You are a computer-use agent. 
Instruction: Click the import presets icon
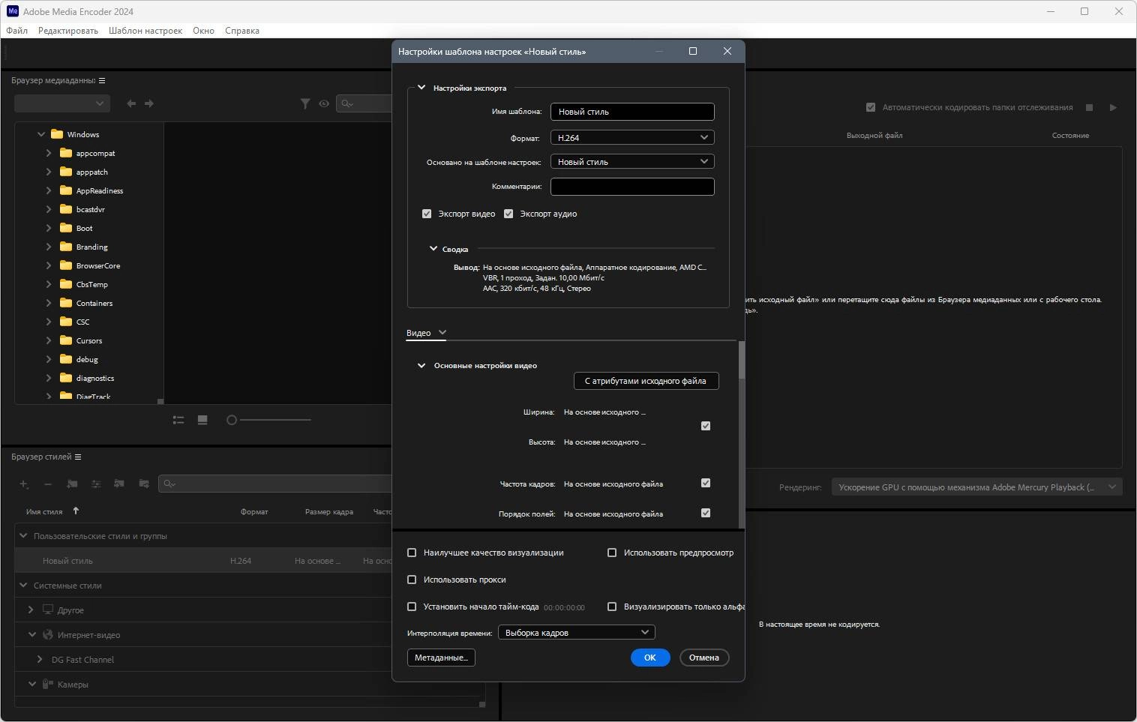pyautogui.click(x=119, y=484)
